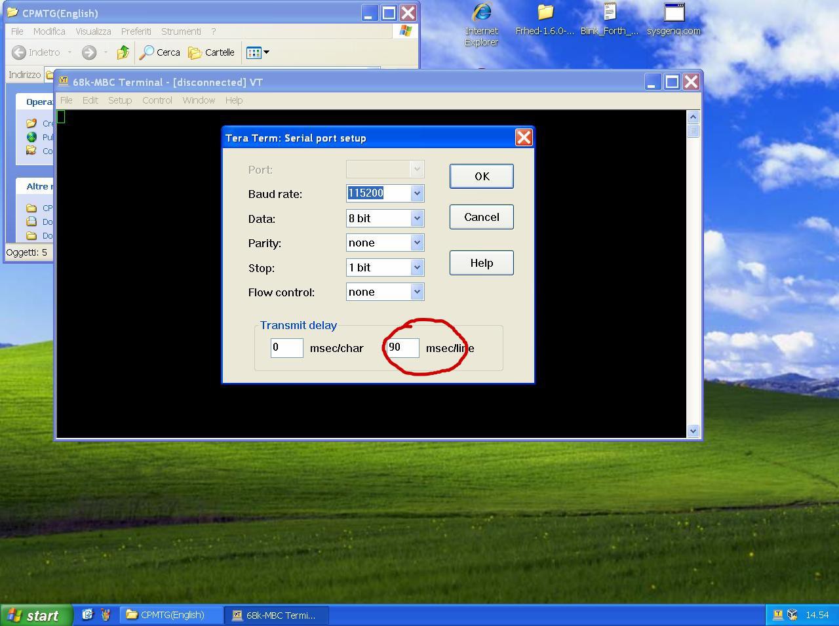839x626 pixels.
Task: Click Cancel in Serial port setup
Action: (x=481, y=217)
